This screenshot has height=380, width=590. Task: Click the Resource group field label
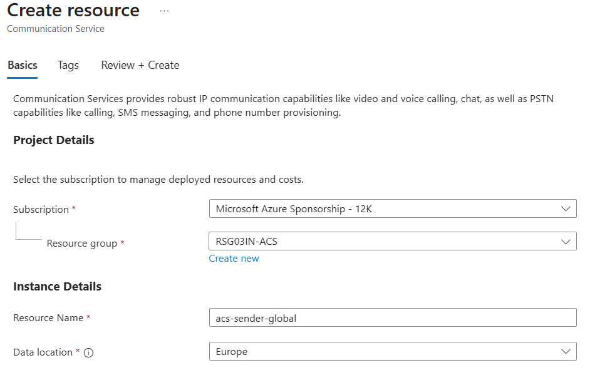coord(82,244)
